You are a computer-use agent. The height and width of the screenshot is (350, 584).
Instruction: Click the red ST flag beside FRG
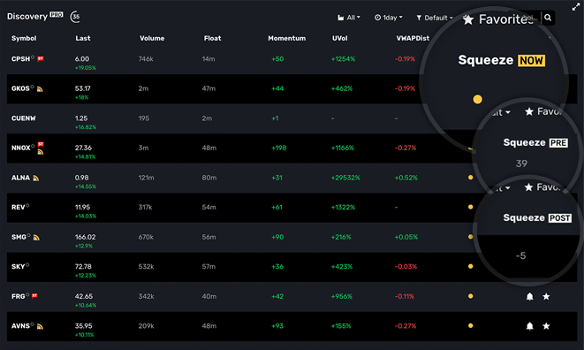34,296
